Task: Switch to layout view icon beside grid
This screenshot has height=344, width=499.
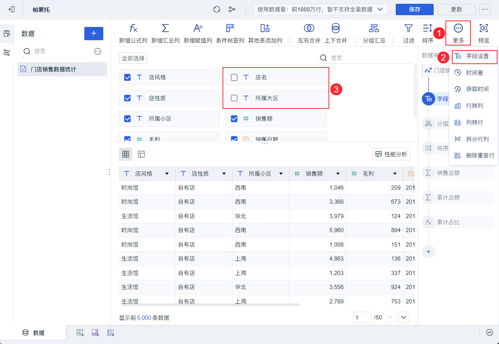Action: 141,154
